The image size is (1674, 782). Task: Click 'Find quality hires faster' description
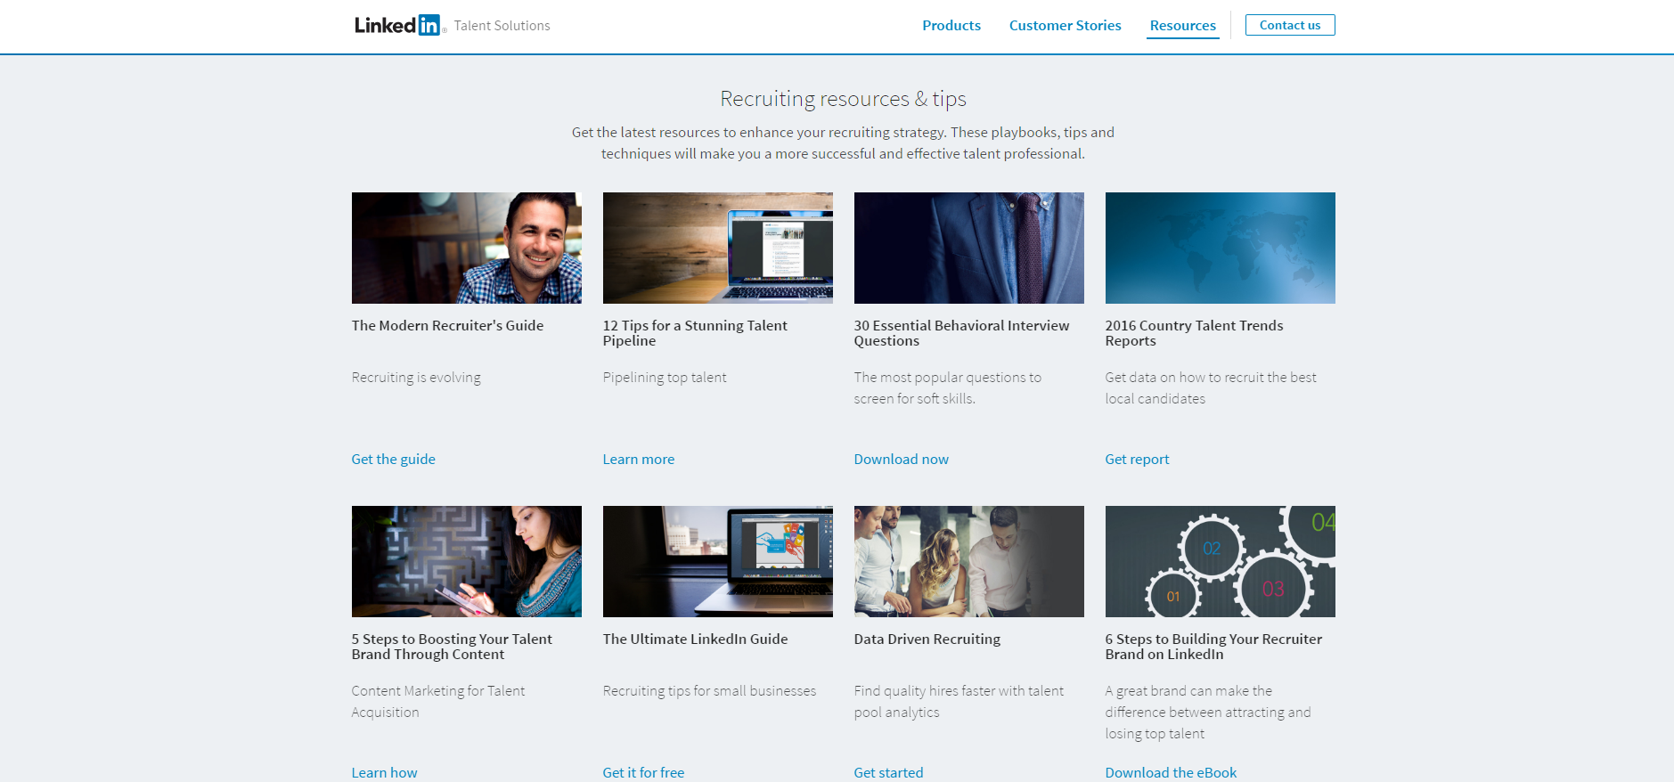[959, 702]
